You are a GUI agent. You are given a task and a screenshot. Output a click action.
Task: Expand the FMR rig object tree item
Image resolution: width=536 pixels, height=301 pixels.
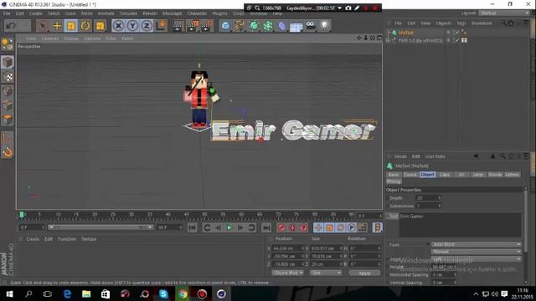[x=388, y=40]
